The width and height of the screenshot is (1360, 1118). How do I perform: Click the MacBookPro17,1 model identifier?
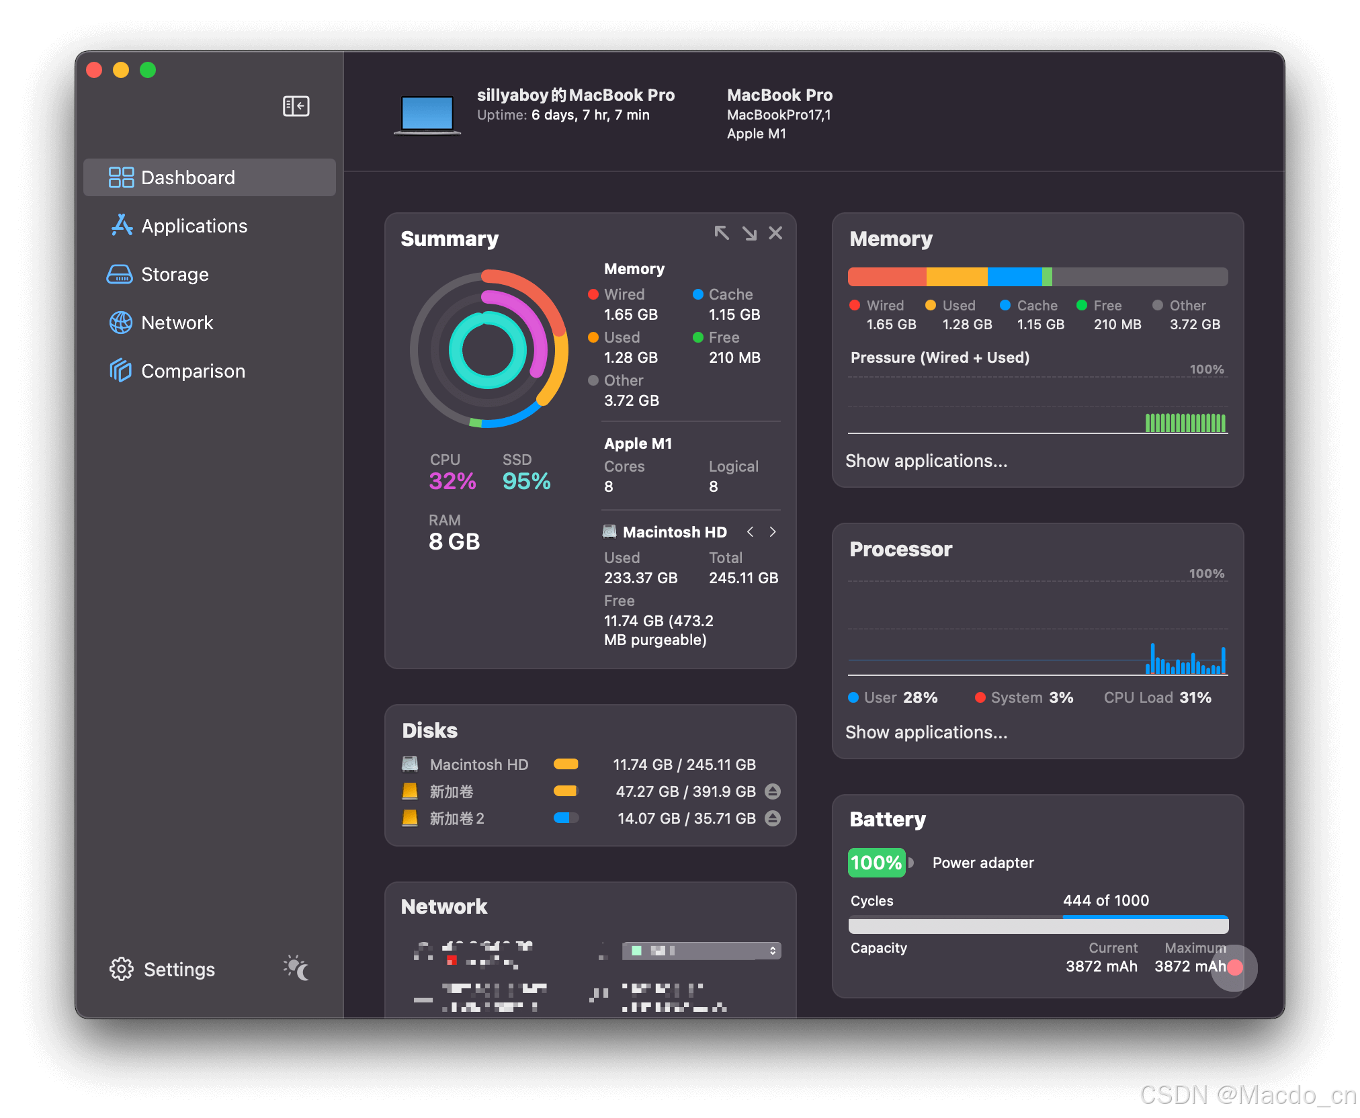(779, 115)
